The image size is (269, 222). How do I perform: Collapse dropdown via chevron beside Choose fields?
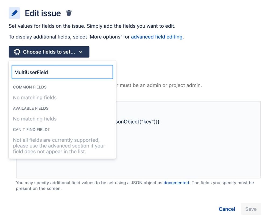click(x=81, y=52)
